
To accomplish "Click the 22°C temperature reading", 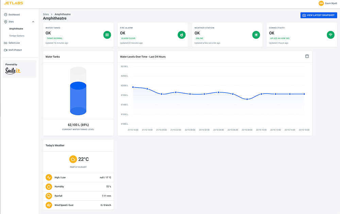I will coord(84,159).
